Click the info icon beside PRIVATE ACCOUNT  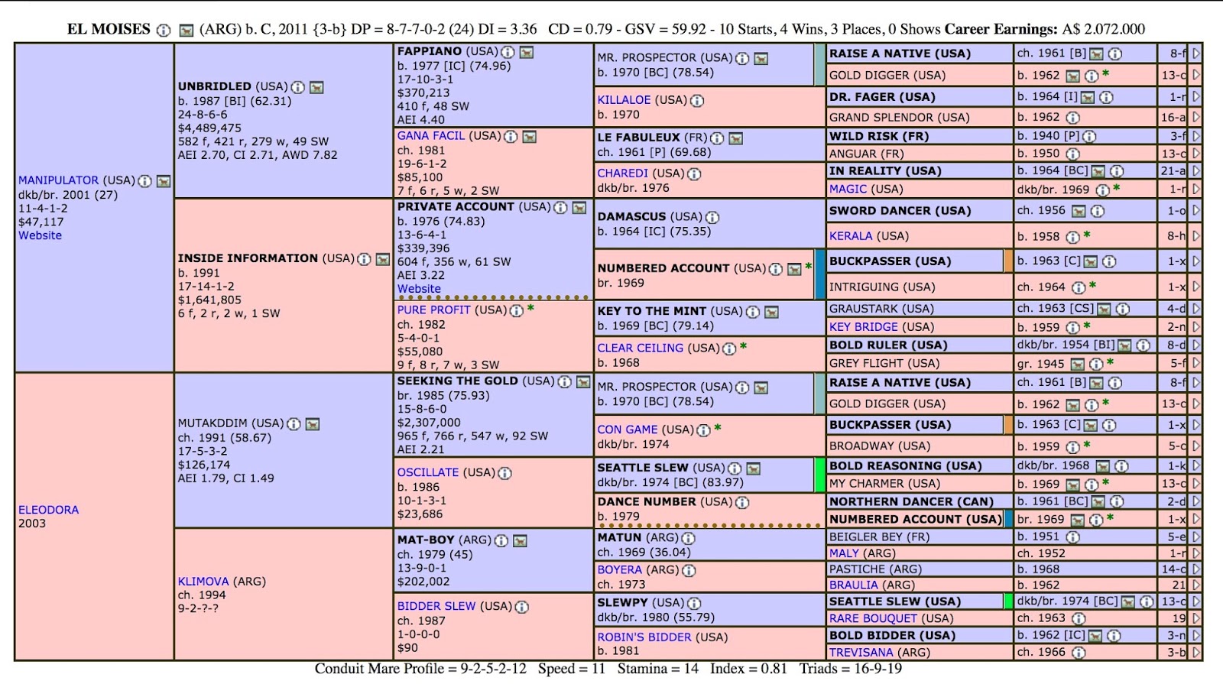tap(560, 208)
